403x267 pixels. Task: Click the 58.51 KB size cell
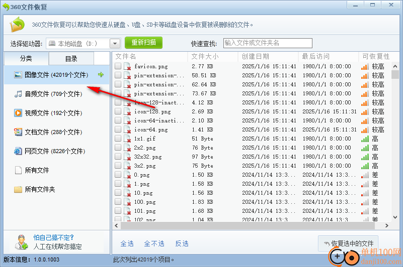point(204,75)
